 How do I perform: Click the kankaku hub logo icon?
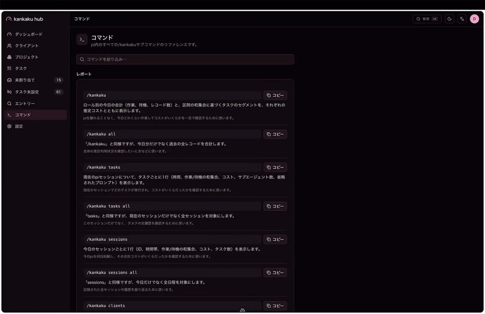9,19
